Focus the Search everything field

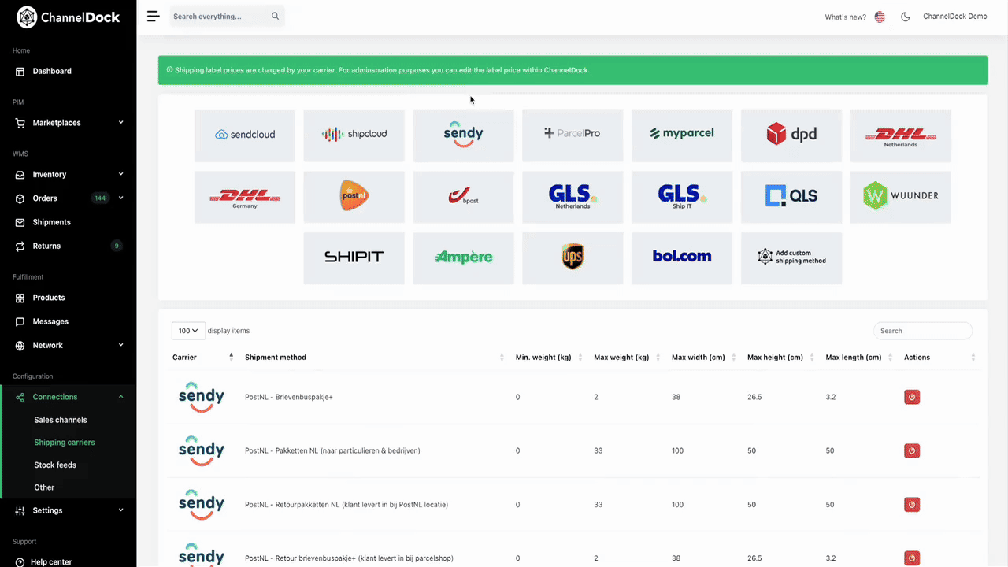[x=228, y=16]
